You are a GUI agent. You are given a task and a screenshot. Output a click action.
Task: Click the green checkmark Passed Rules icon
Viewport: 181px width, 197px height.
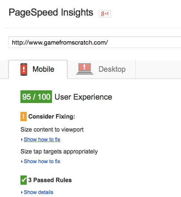pos(23,180)
